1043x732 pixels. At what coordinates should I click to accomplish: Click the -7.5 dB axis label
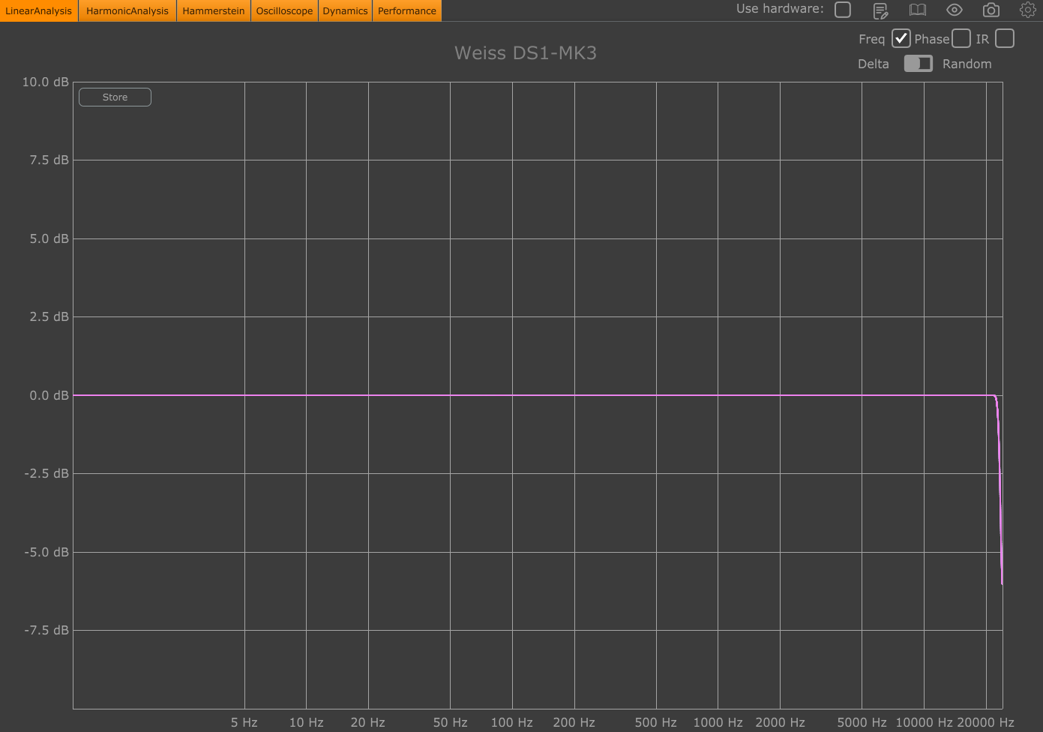(46, 630)
